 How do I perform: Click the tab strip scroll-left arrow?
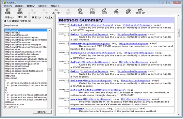pos(48,18)
